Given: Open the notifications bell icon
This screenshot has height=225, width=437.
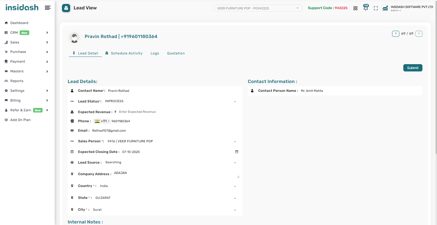Looking at the screenshot, I should [366, 8].
